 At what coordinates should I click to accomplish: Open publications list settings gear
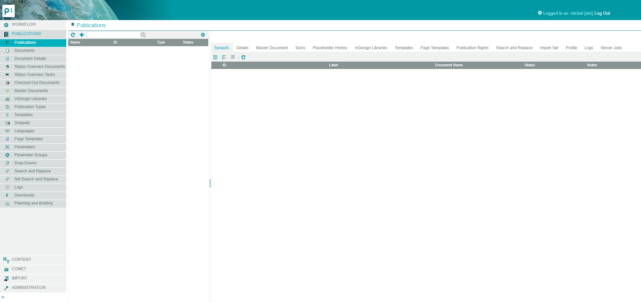(203, 35)
